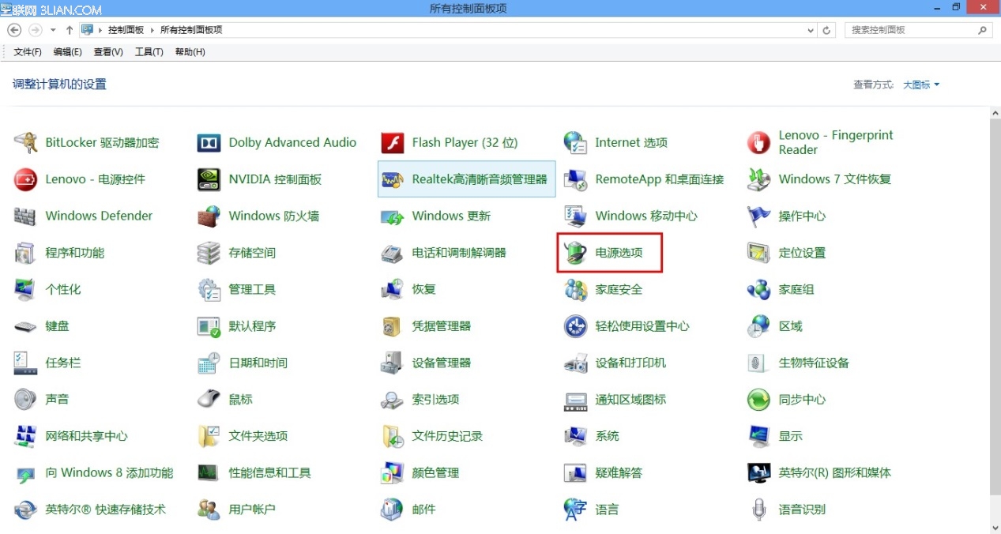Open the 凭据管理器 safe icon
This screenshot has height=534, width=1001.
(392, 326)
